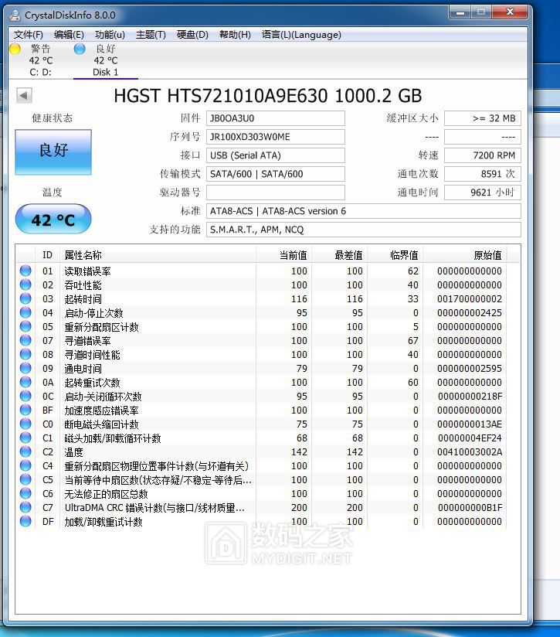Open the 帮助(H) menu
Screen dimensions: 560x637
point(235,35)
